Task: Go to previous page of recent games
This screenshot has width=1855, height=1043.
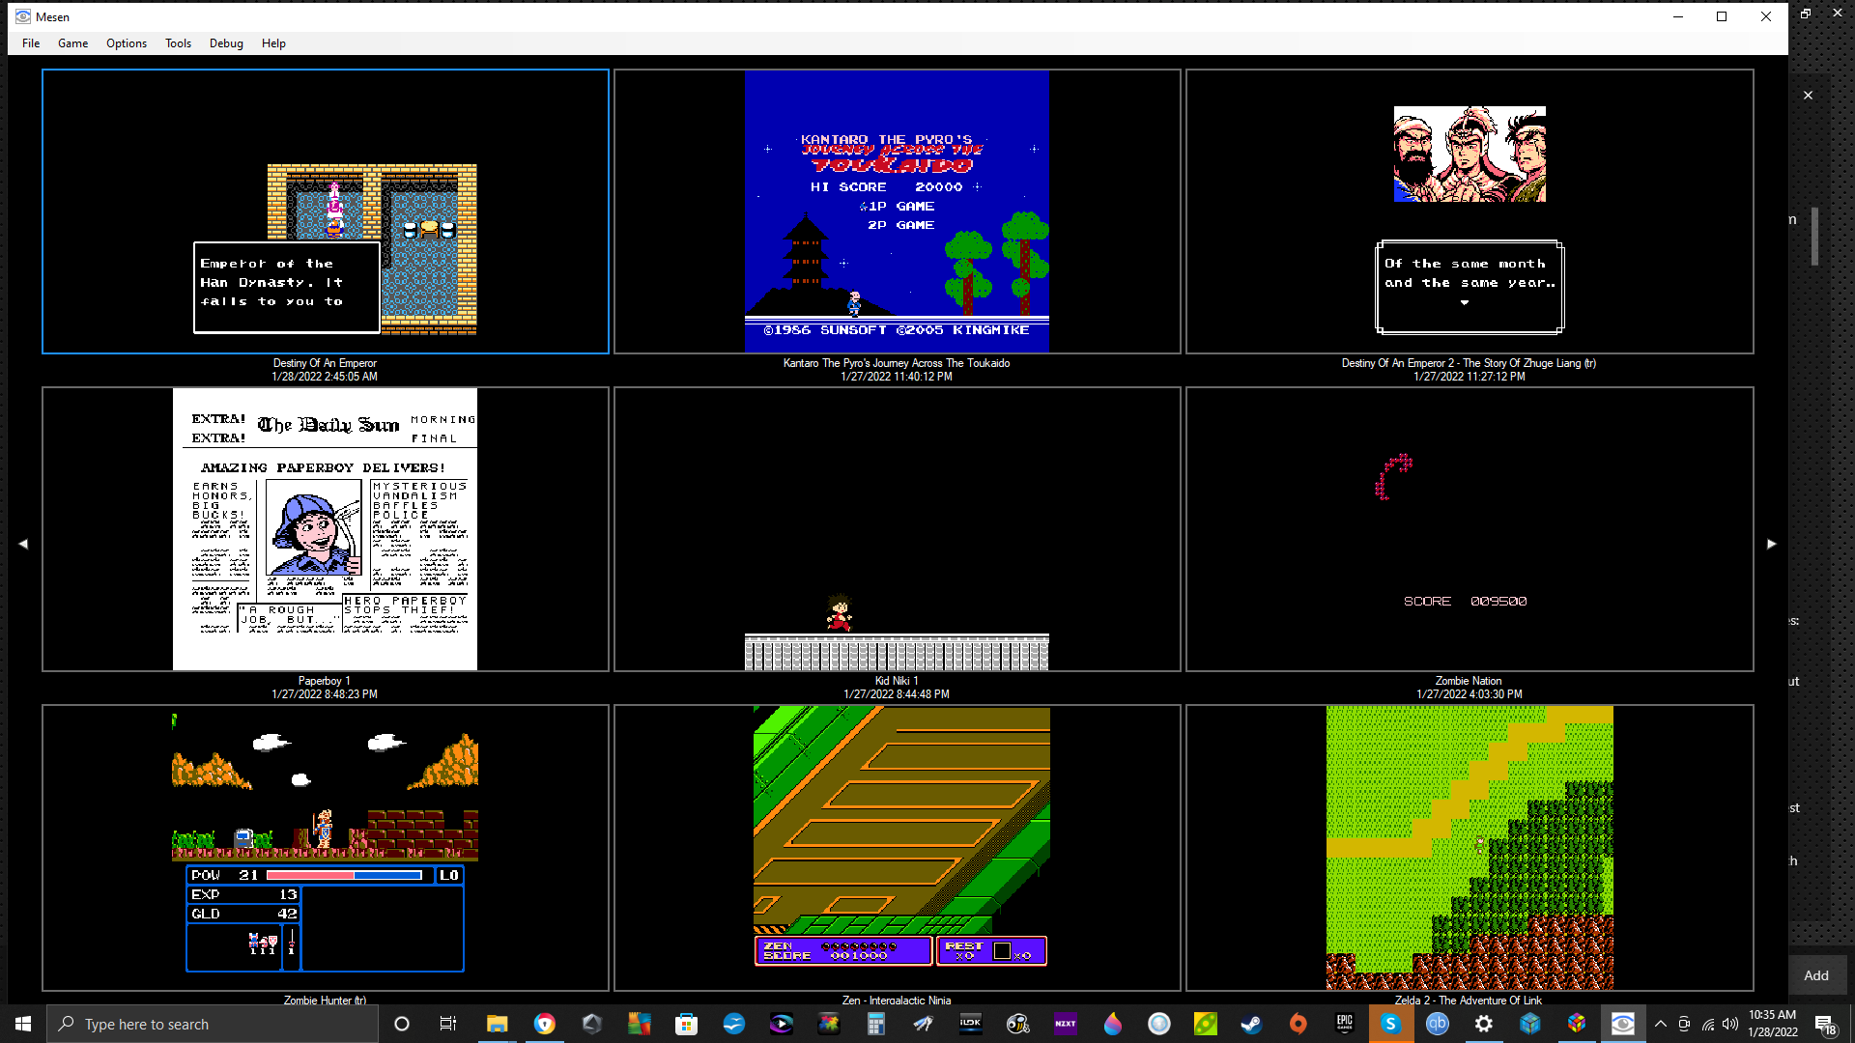Action: click(23, 544)
